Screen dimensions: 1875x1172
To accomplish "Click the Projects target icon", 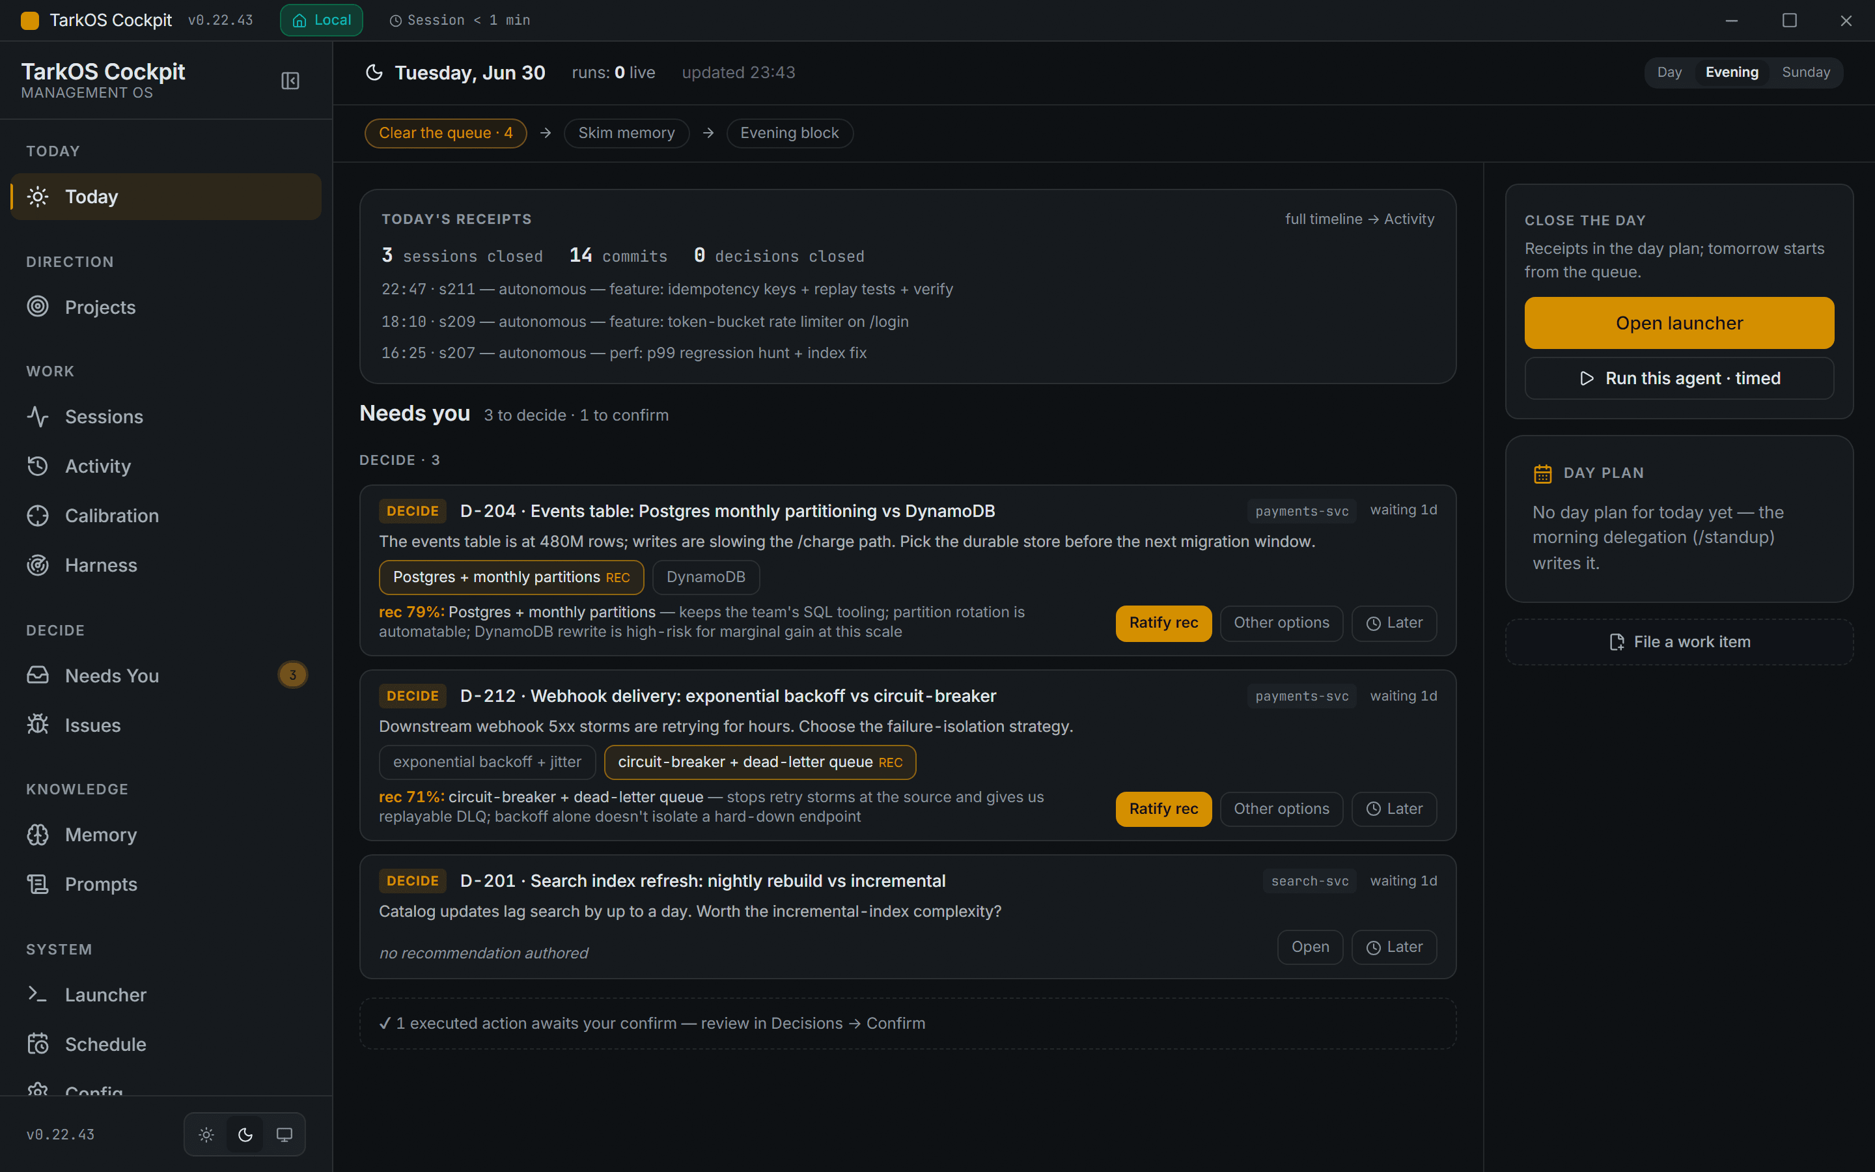I will pos(38,307).
